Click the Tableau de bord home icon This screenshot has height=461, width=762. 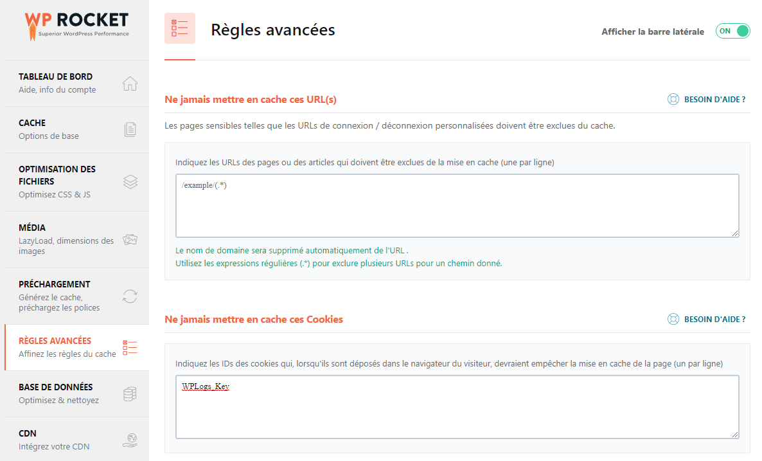tap(130, 84)
